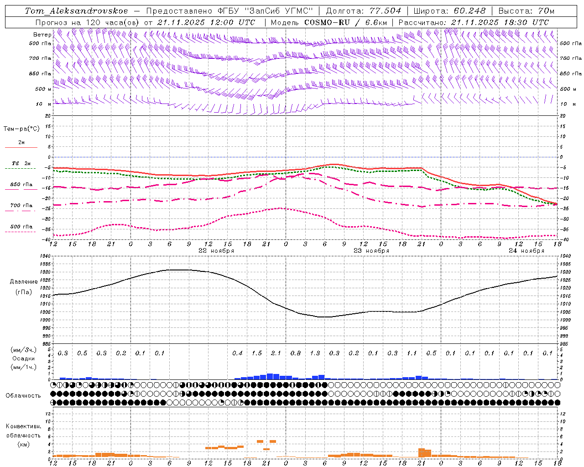Click the Модель COSMO-RU / 6.6км label
The width and height of the screenshot is (584, 467).
329,22
